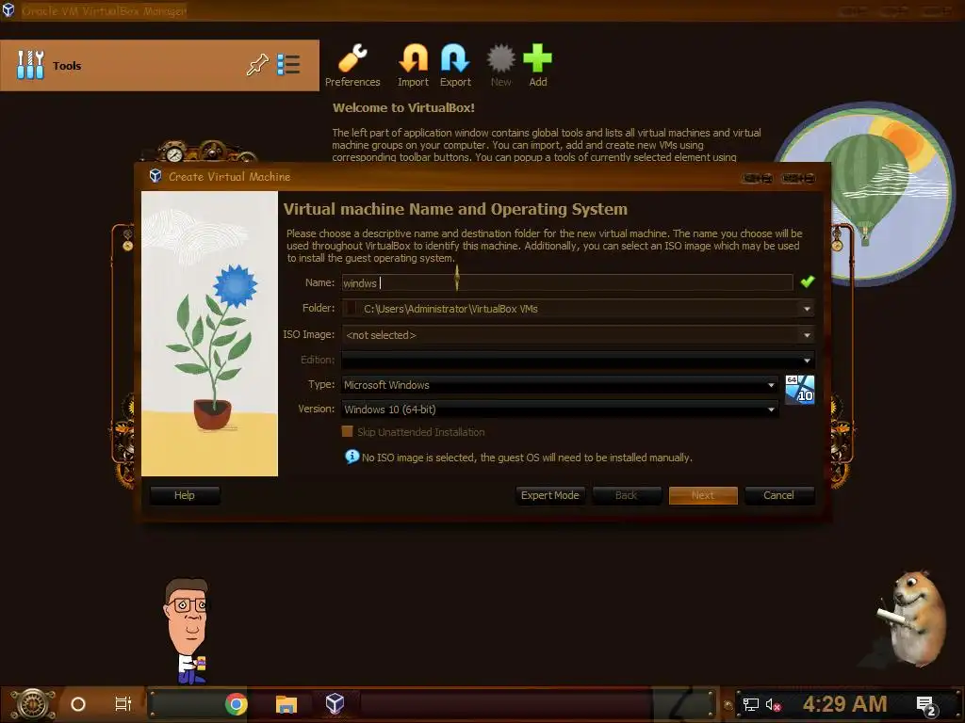Switch to Expert Mode
The height and width of the screenshot is (723, 965).
coord(550,495)
